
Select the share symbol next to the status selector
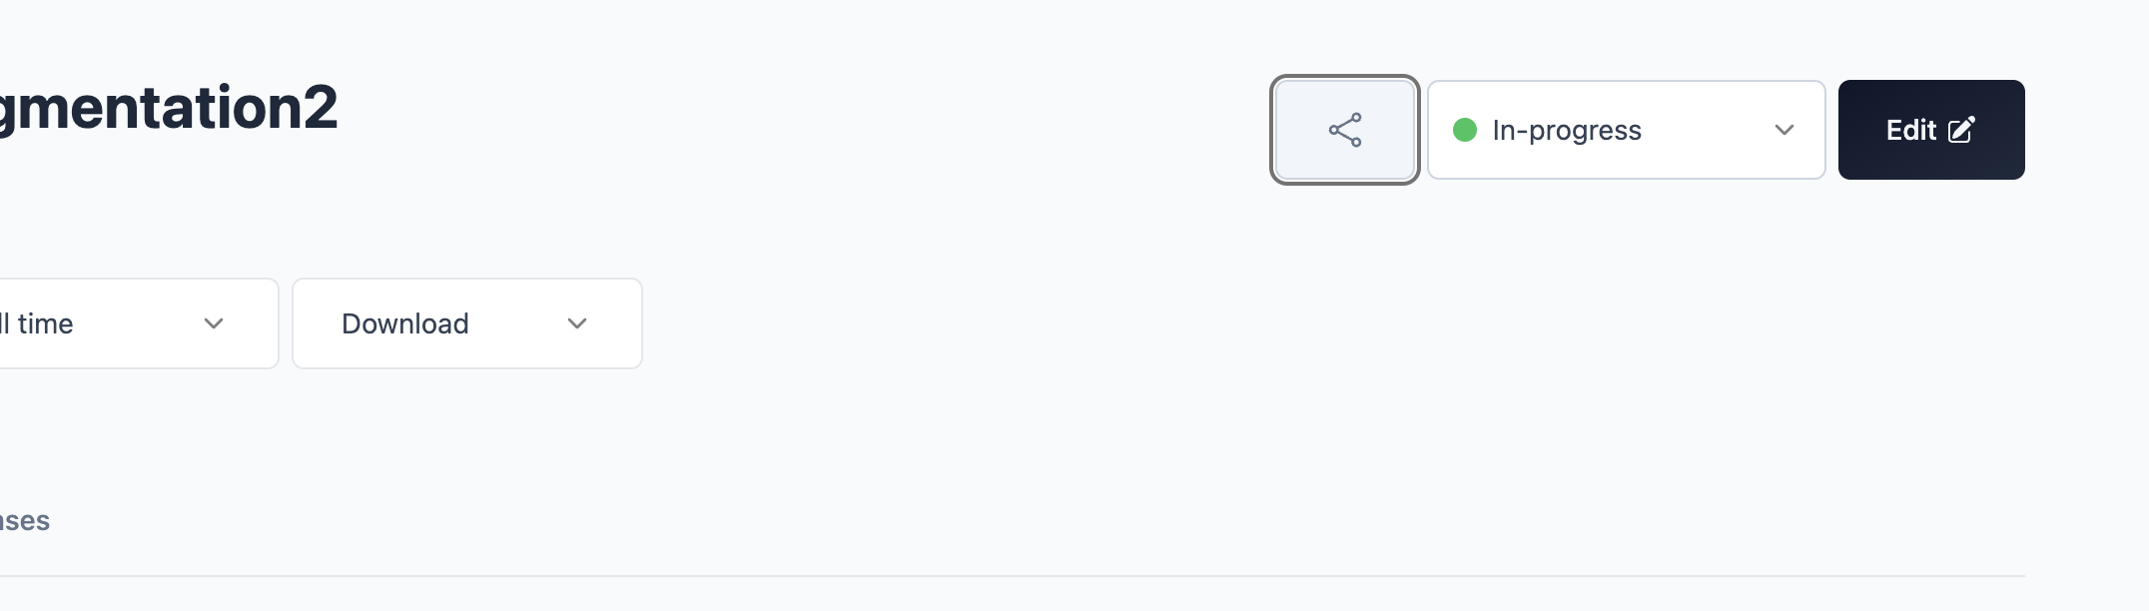pos(1344,129)
